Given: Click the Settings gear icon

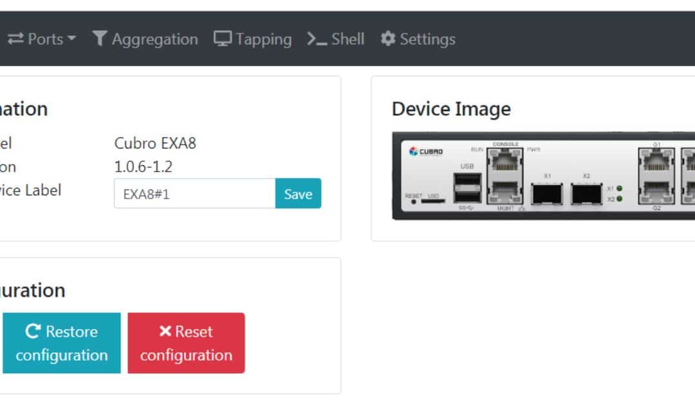Looking at the screenshot, I should [x=388, y=39].
